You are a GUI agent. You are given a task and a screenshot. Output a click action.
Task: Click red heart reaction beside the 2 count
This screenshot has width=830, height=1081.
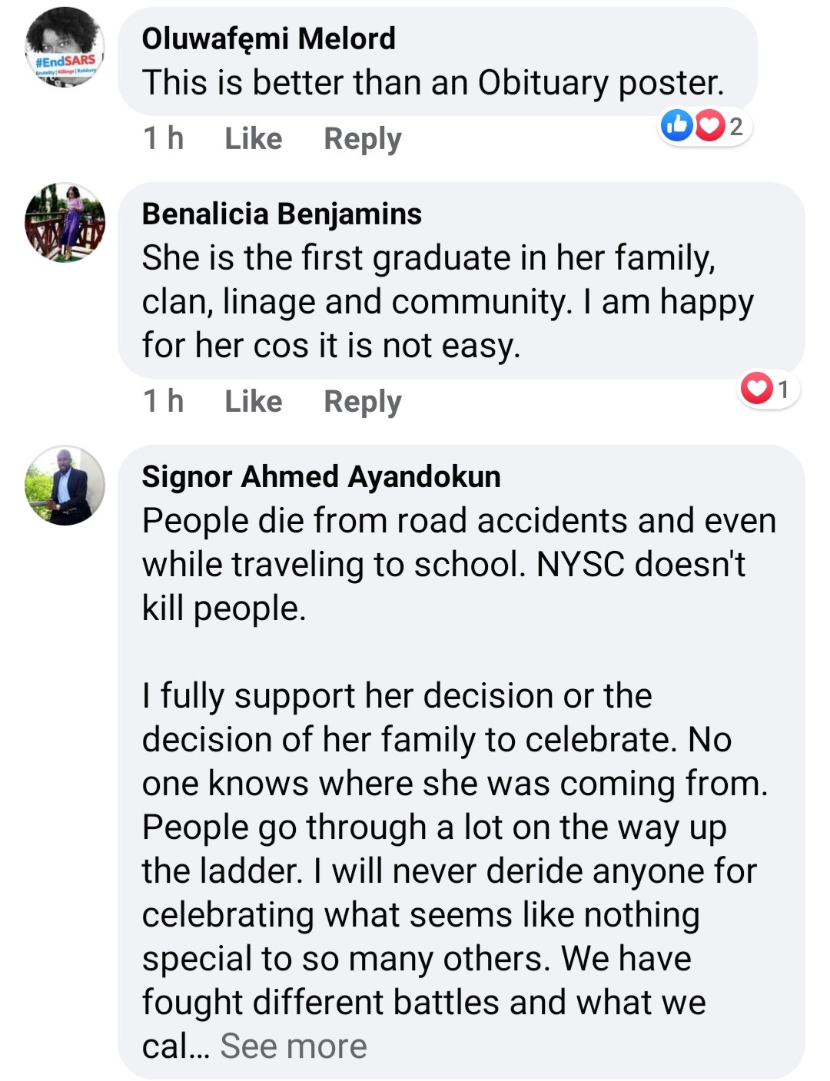pos(710,126)
